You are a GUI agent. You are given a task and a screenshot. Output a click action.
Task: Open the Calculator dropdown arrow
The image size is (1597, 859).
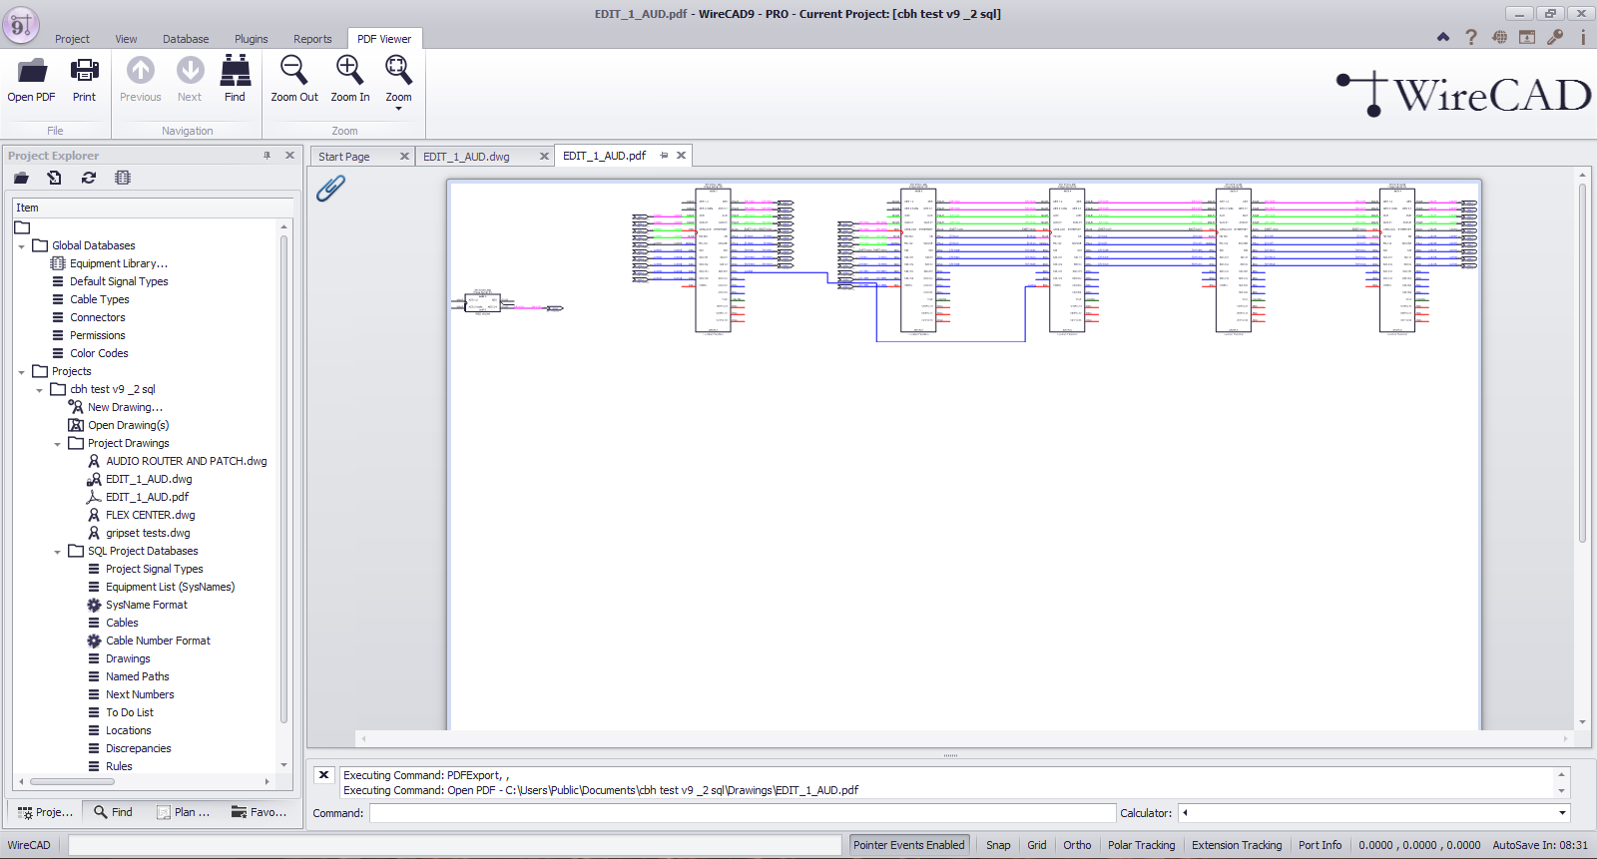tap(1563, 813)
